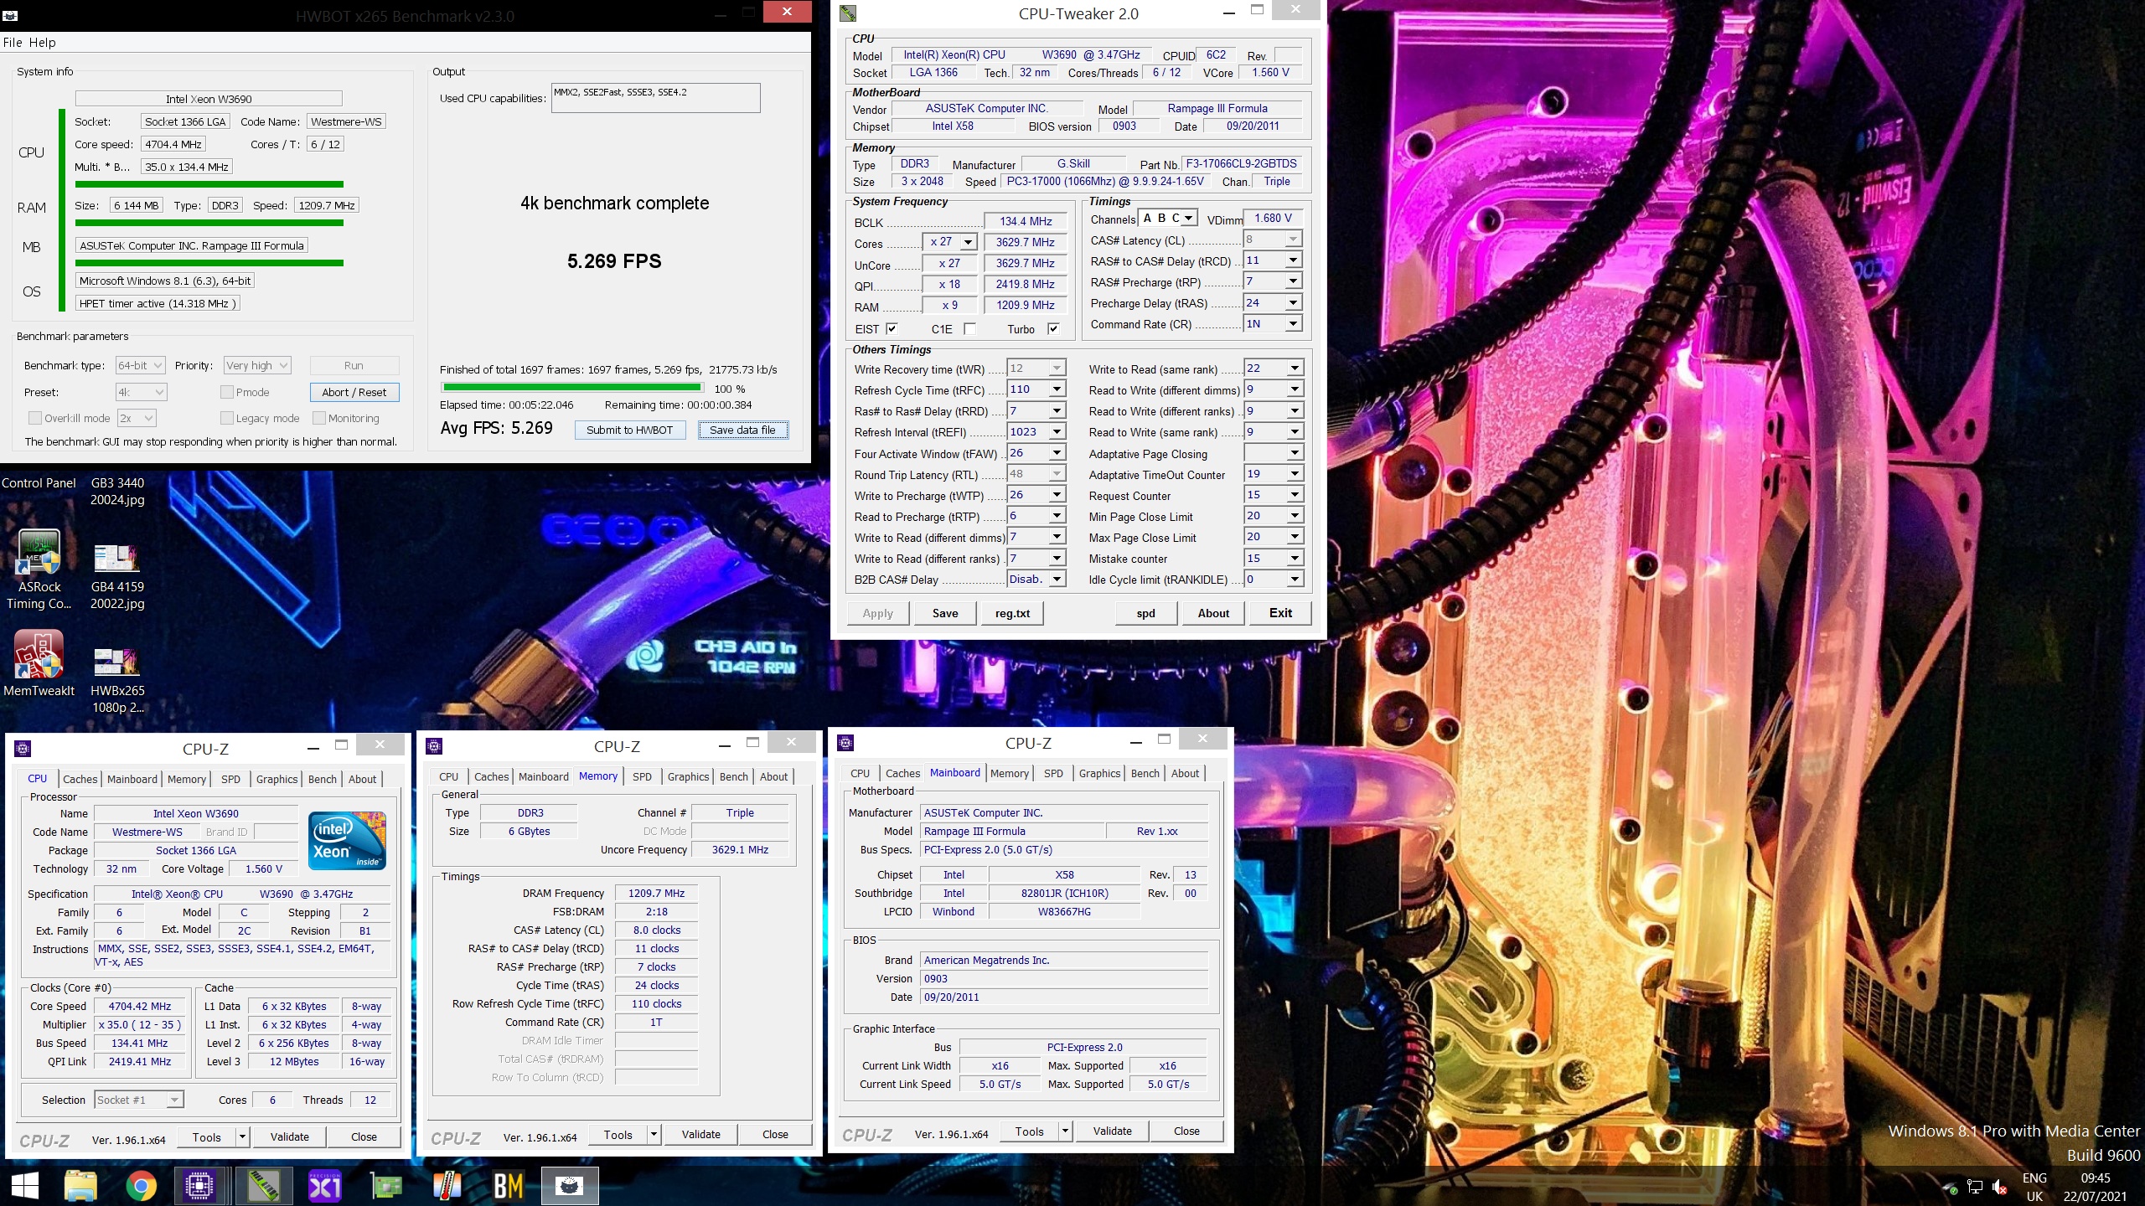The height and width of the screenshot is (1206, 2145).
Task: Expand the Command Rate (CR) dropdown
Action: (x=1293, y=323)
